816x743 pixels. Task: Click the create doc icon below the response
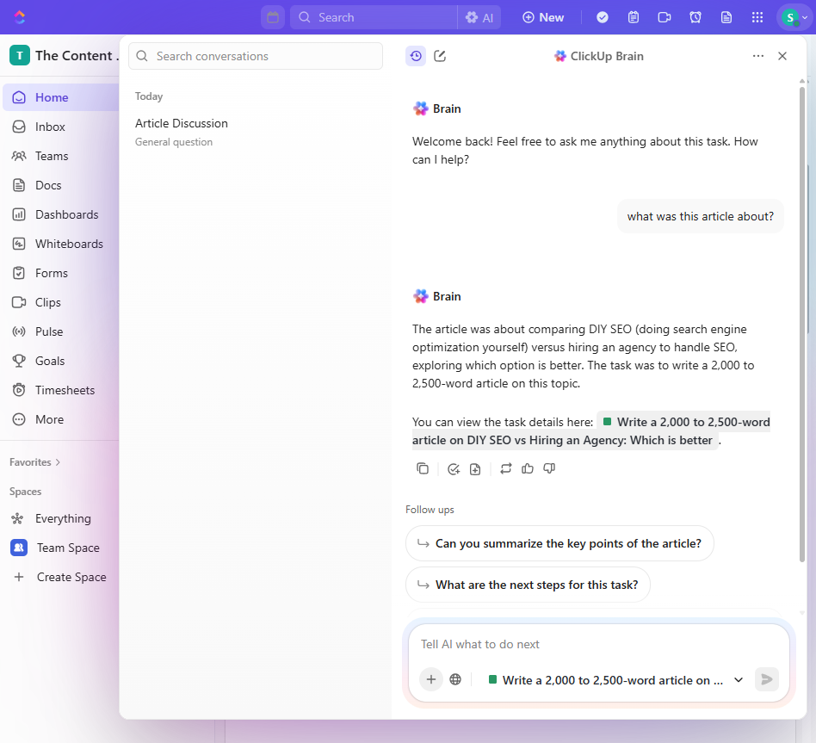[475, 469]
